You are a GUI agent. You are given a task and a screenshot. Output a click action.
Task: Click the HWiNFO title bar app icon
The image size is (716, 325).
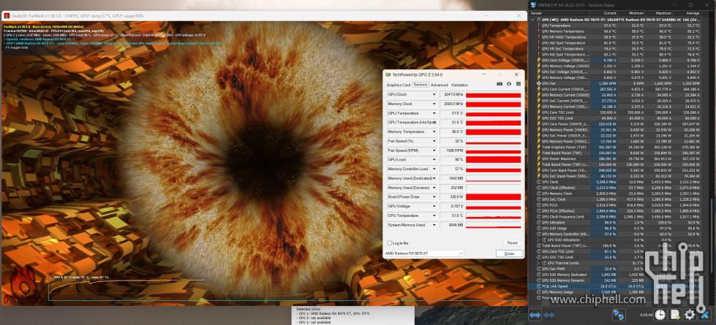[535, 4]
